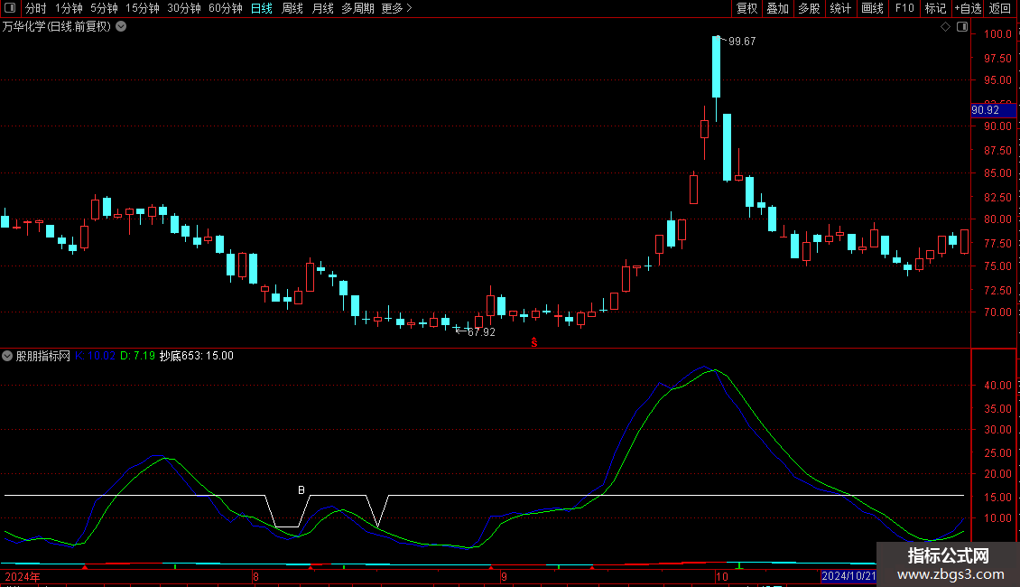The width and height of the screenshot is (1020, 587).
Task: Click the 抄底653: 15.00 indicator value
Action: [x=197, y=356]
